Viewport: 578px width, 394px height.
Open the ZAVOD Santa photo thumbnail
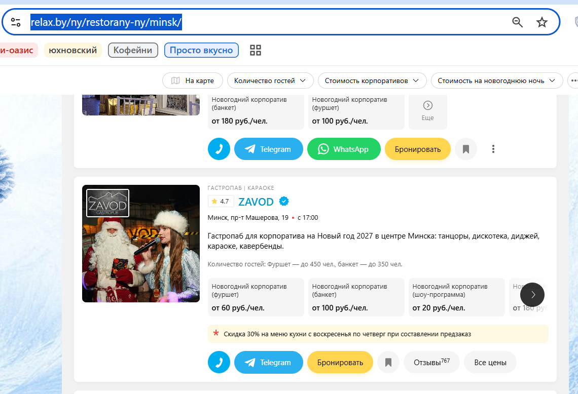click(141, 244)
